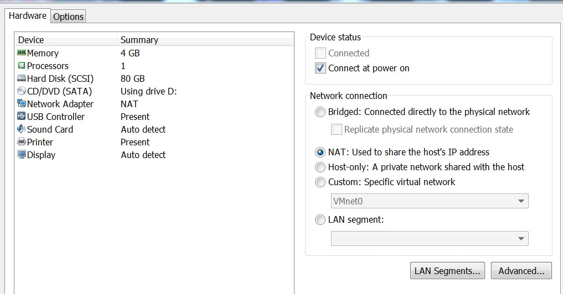
Task: Select Bridged network connection option
Action: point(320,112)
